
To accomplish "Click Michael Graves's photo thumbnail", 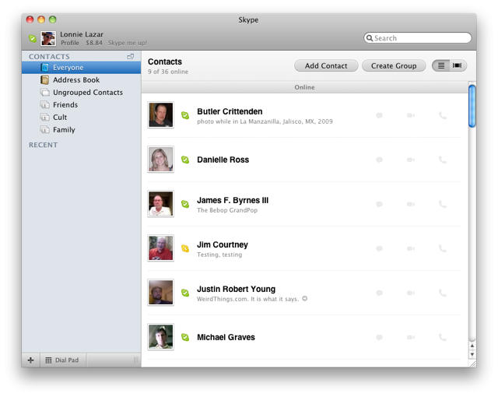I will point(161,336).
